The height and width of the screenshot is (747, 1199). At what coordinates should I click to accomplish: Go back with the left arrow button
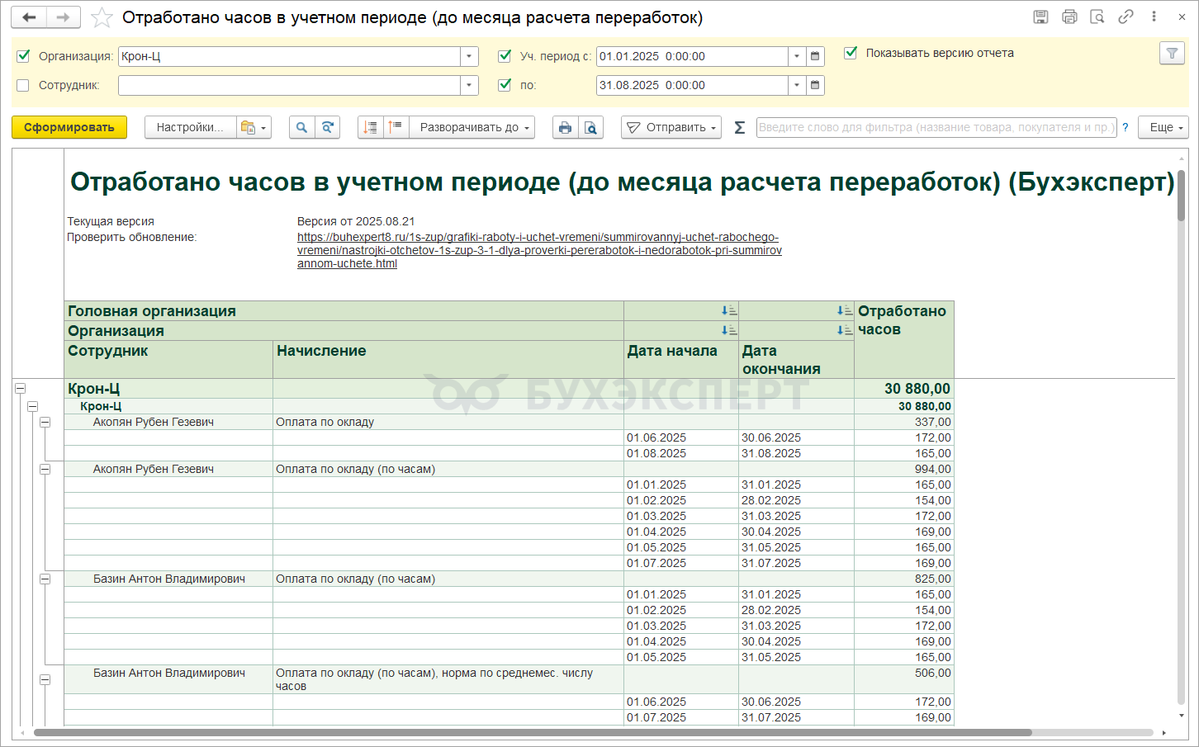[x=29, y=17]
